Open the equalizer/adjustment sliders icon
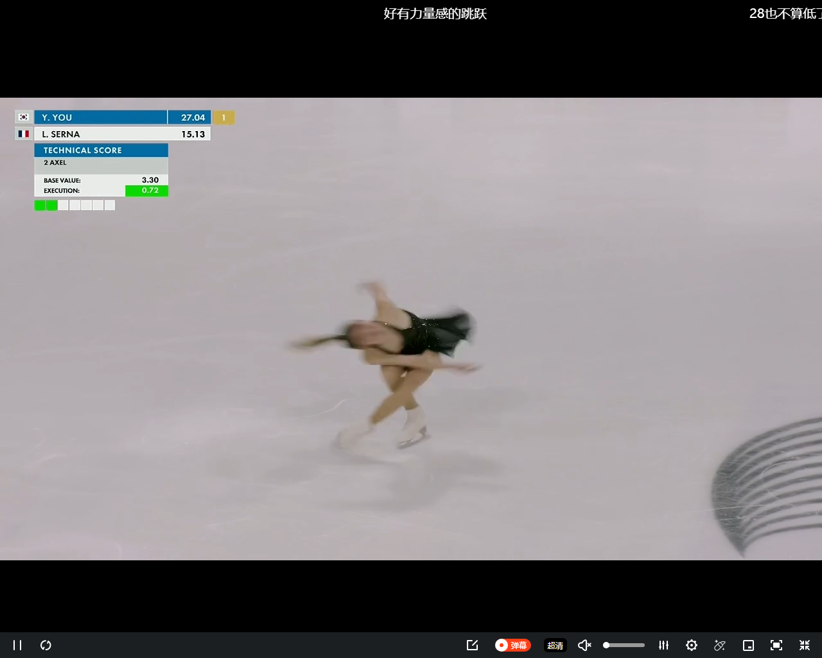822x658 pixels. (664, 645)
